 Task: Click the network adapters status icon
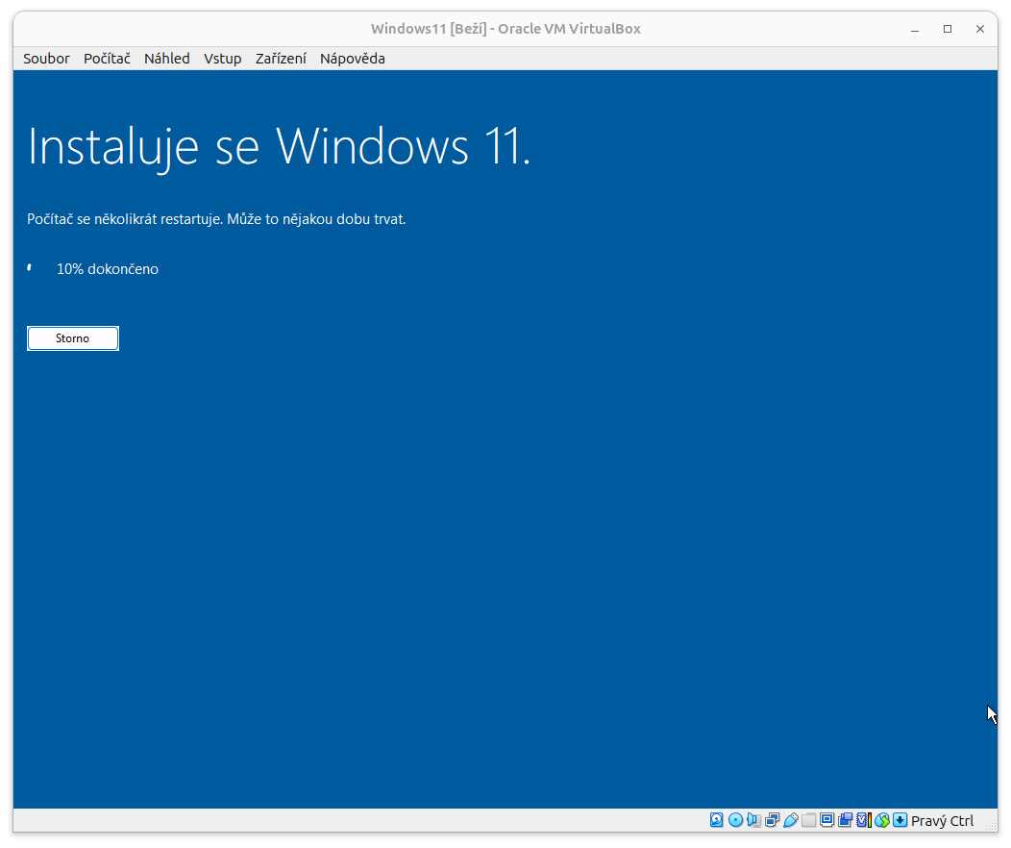tap(772, 819)
